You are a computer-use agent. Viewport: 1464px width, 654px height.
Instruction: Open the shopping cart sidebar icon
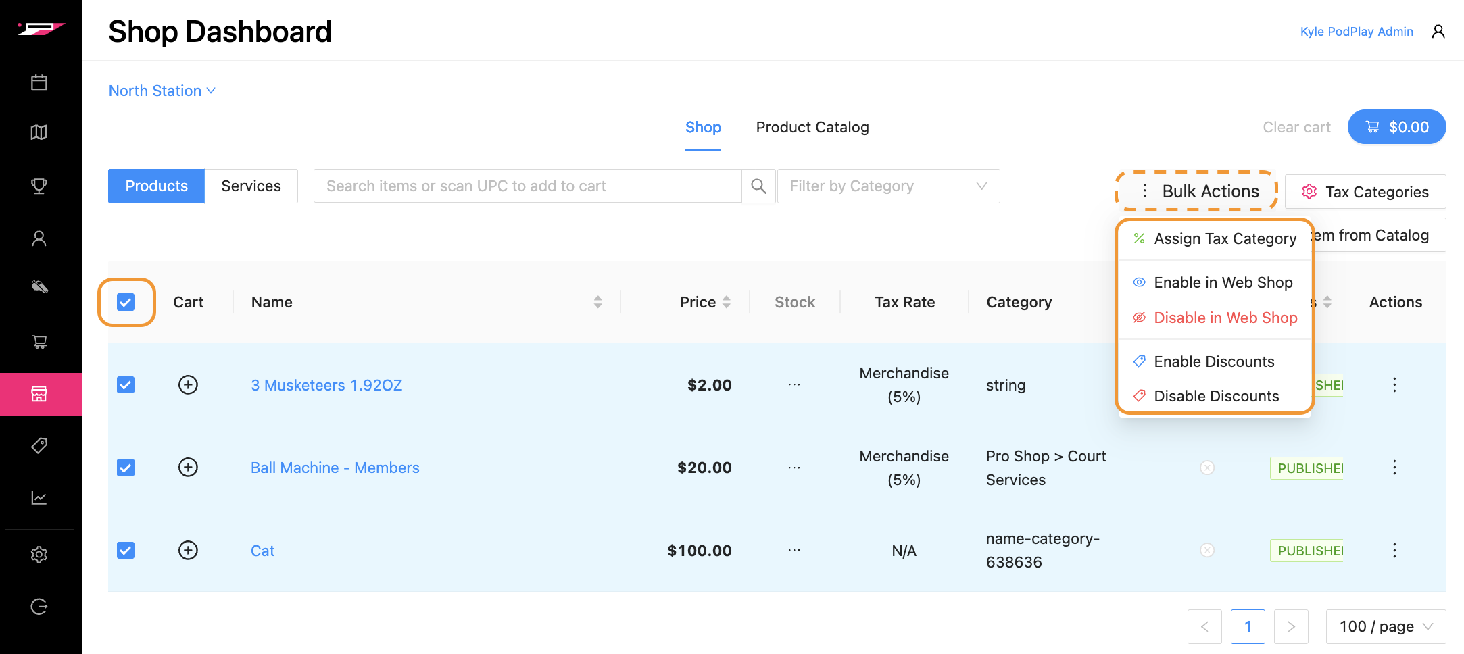[x=39, y=342]
